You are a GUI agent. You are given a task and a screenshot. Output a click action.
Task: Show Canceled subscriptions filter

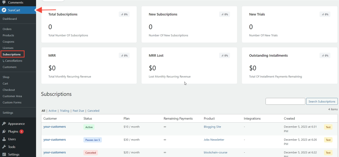point(93,111)
